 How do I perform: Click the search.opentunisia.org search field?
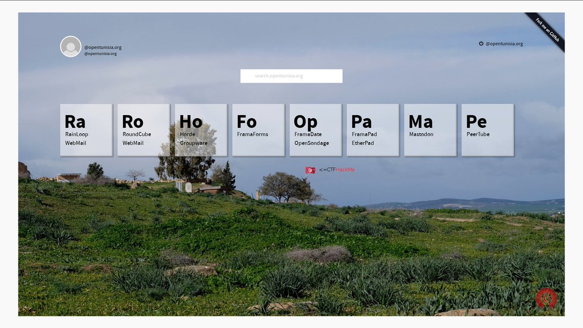click(291, 76)
